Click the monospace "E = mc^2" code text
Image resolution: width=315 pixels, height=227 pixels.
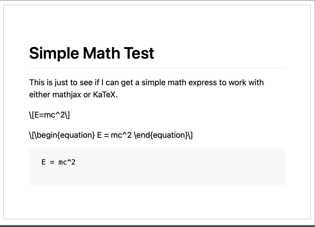click(58, 162)
